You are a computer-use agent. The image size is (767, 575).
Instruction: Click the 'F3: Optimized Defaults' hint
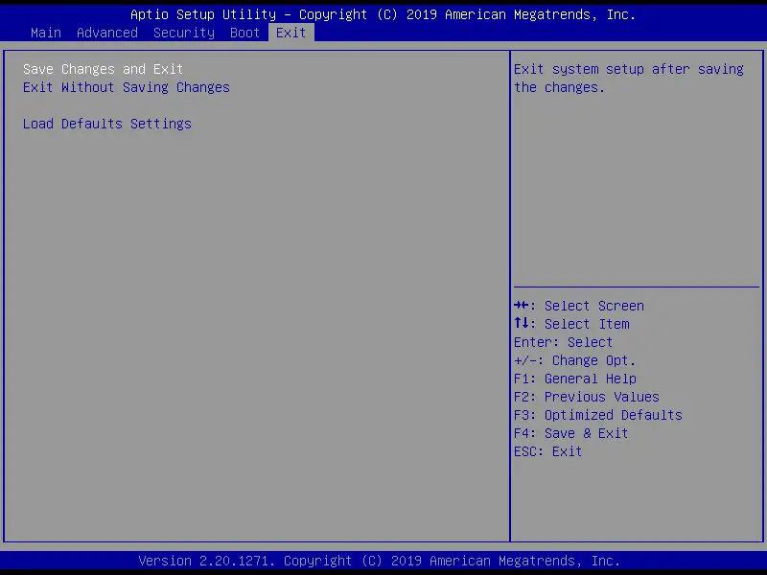[597, 415]
